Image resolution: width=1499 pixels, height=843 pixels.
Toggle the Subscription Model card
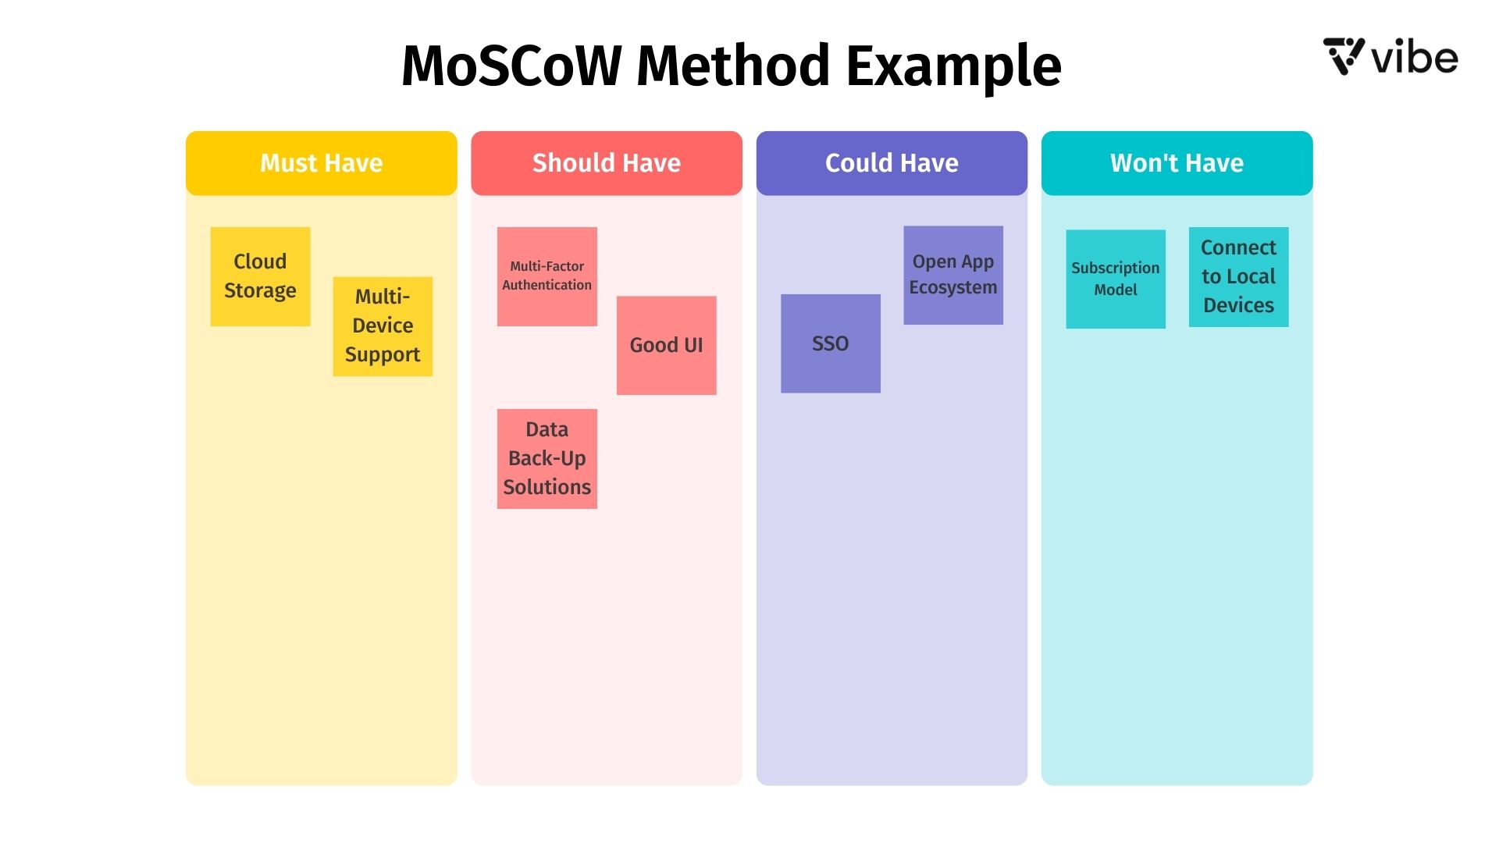click(1114, 279)
